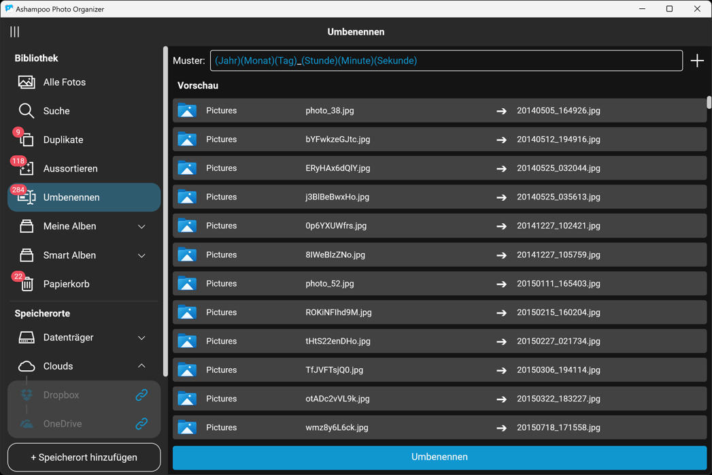Click the Duplikate icon with badge 9
This screenshot has height=475, width=712.
[x=26, y=139]
